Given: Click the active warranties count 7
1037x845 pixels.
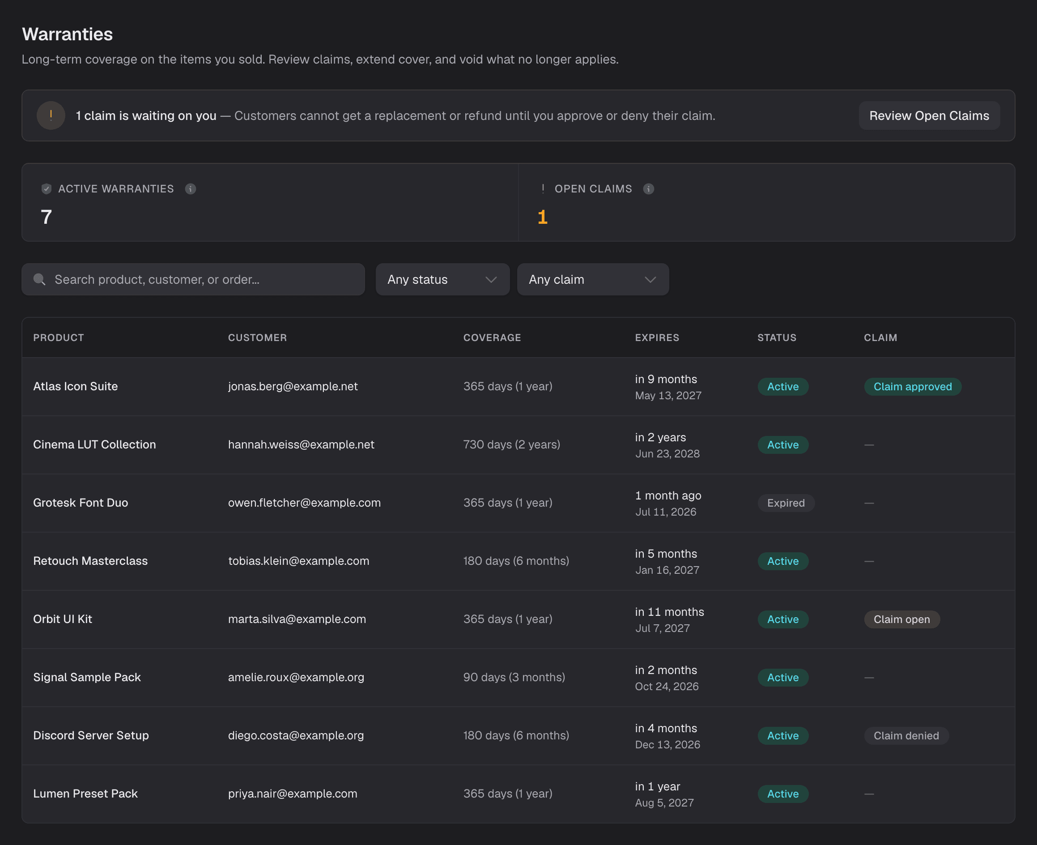Looking at the screenshot, I should [x=46, y=217].
